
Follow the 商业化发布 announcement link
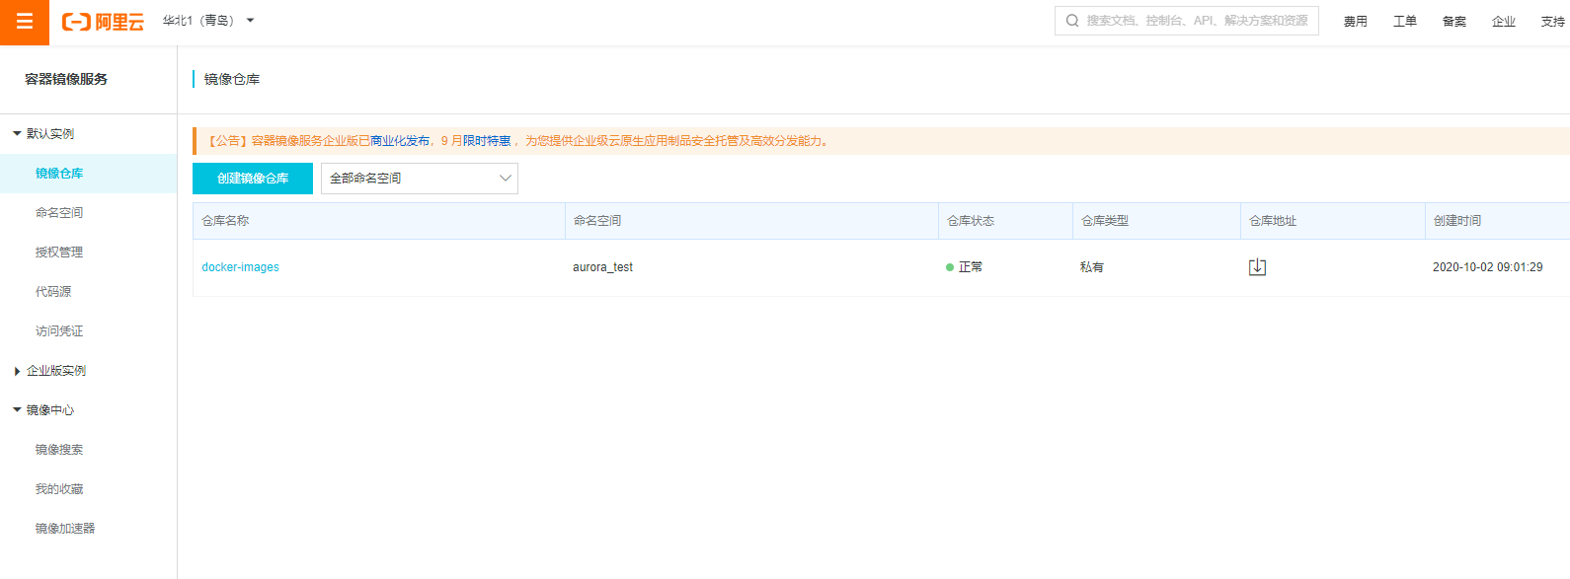[400, 141]
